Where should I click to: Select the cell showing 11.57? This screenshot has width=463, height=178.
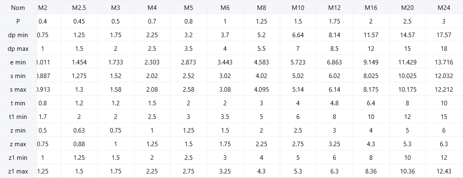coord(371,35)
